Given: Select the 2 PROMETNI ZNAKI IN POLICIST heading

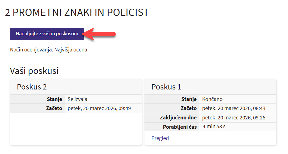Looking at the screenshot, I should 77,12.
